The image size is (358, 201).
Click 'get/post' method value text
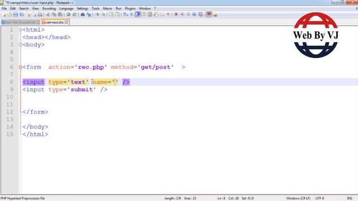(156, 67)
